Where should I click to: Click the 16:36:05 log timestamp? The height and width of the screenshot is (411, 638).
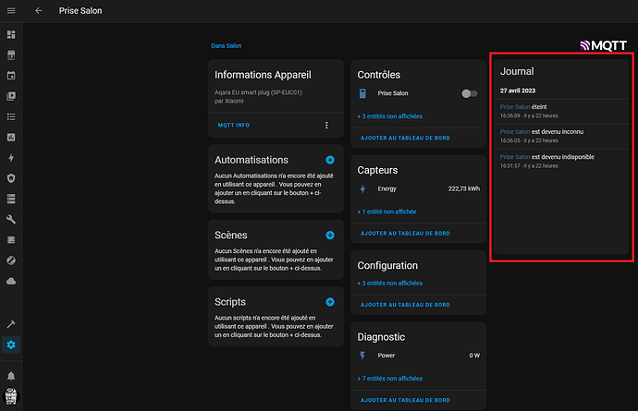[509, 140]
